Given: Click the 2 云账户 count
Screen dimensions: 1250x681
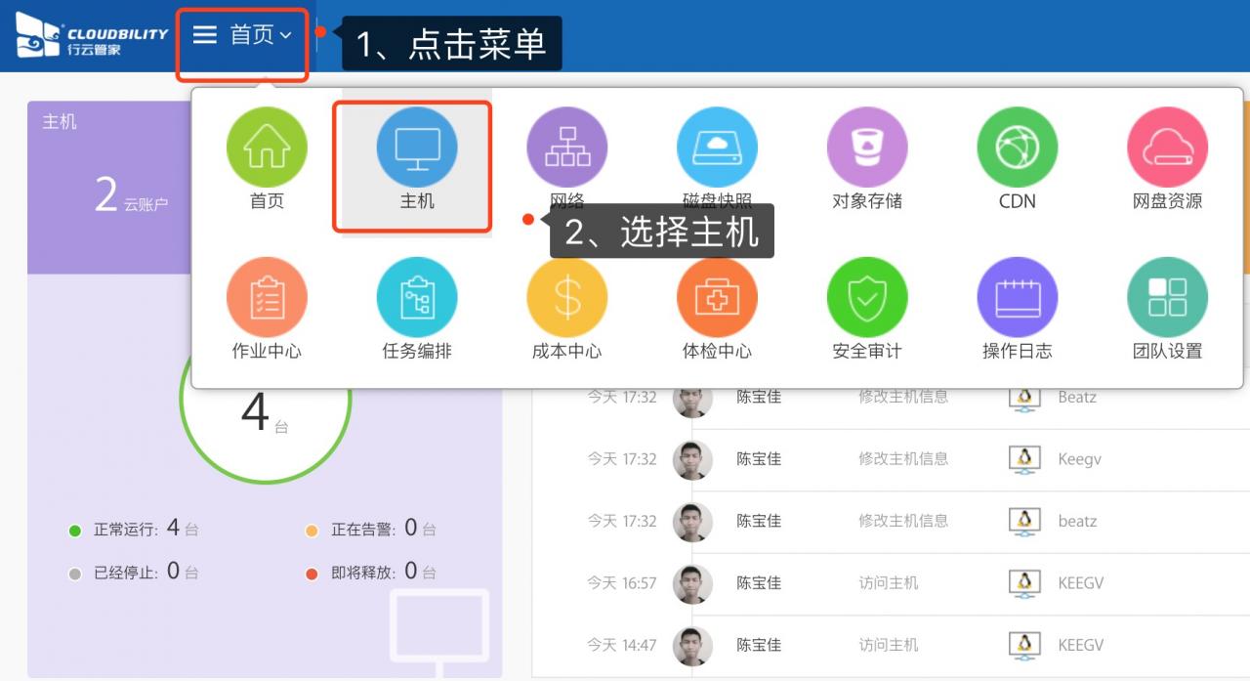Looking at the screenshot, I should pyautogui.click(x=131, y=195).
